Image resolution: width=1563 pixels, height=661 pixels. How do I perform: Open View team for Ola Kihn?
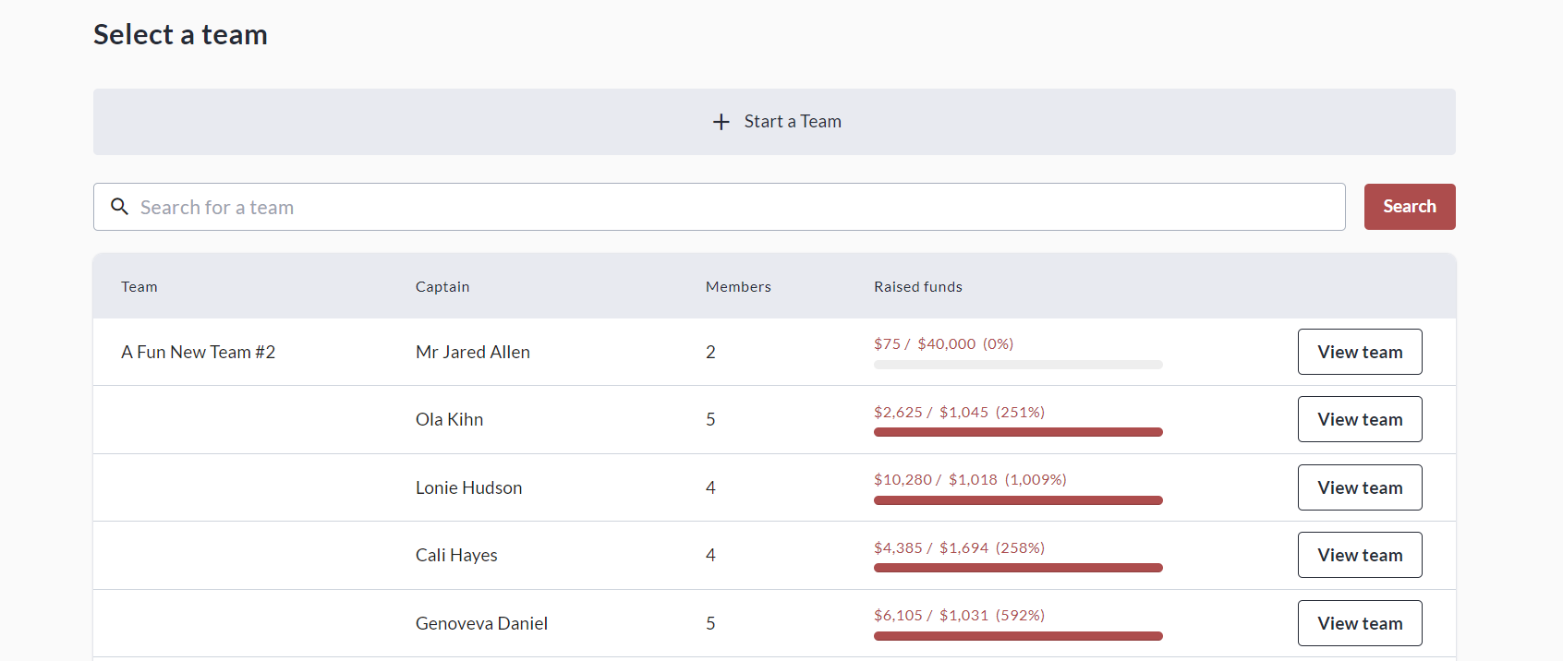1359,419
